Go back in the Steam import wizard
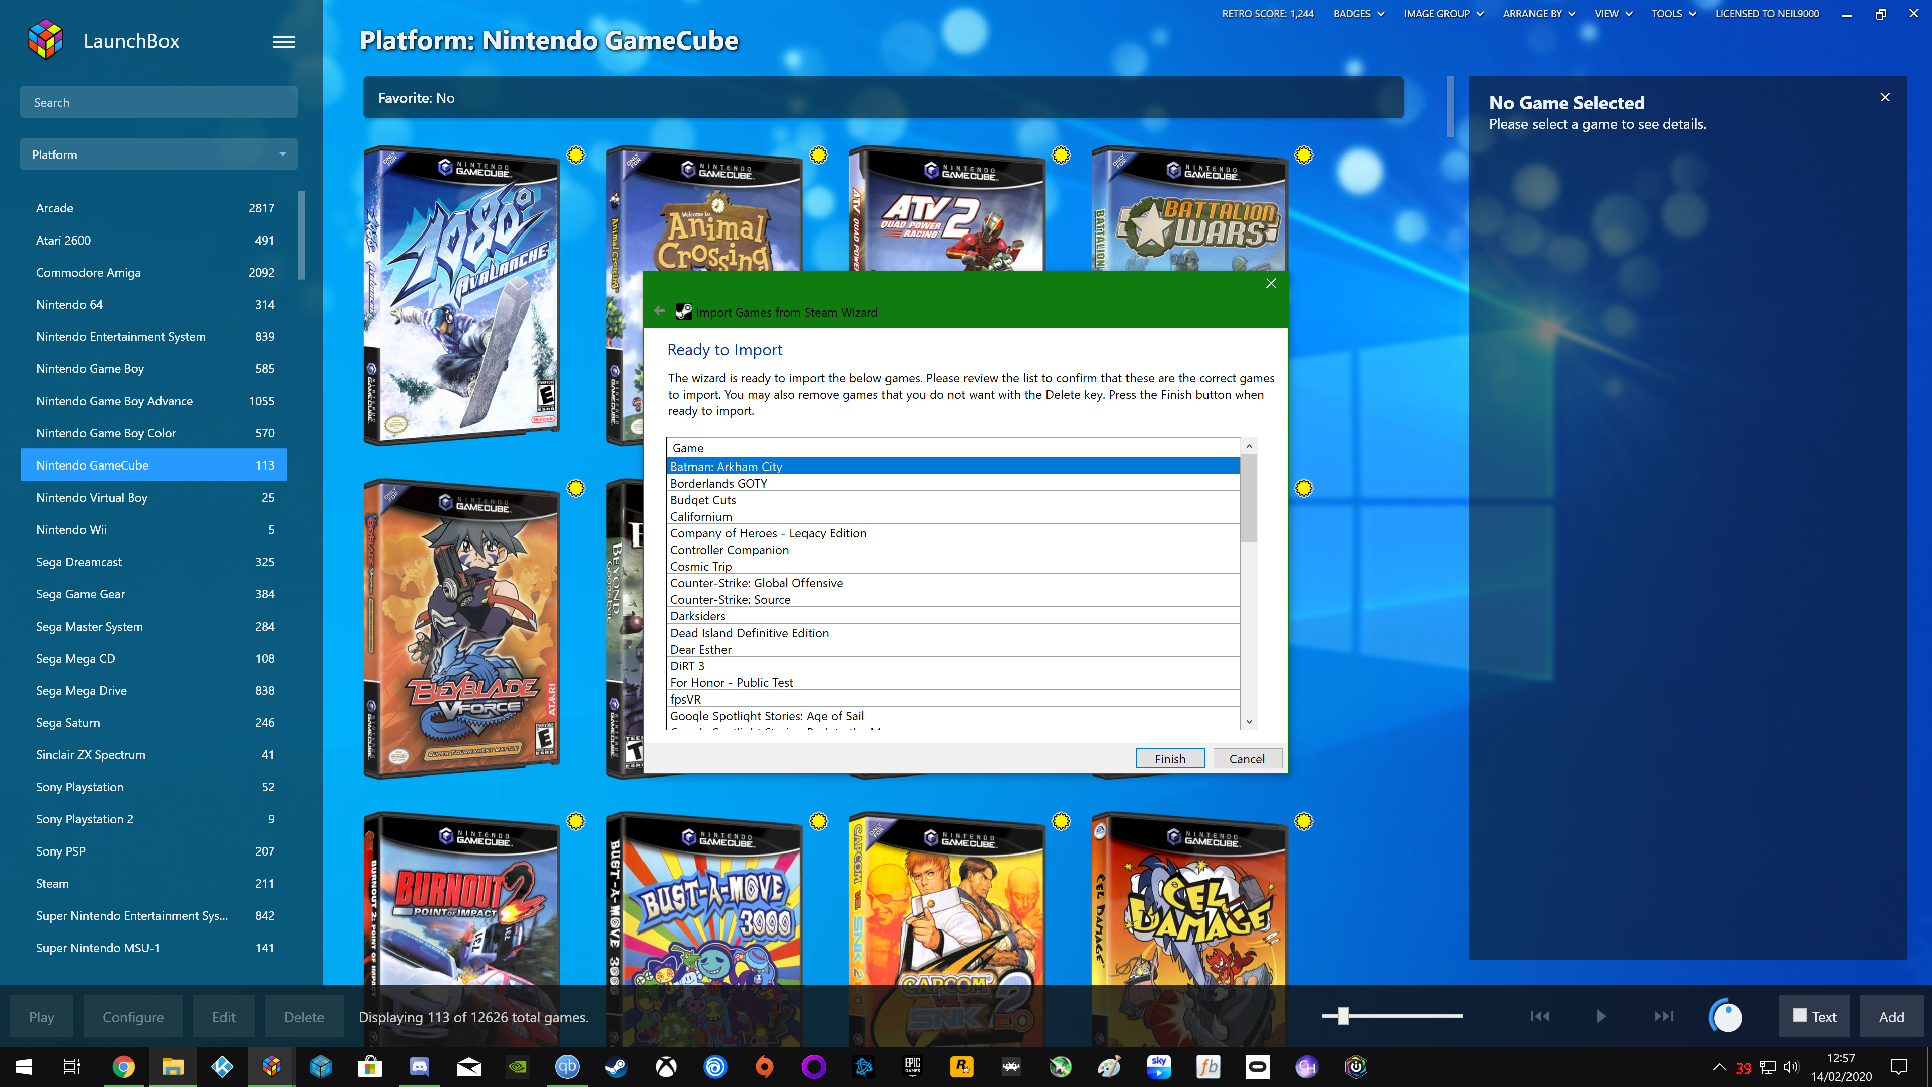 [659, 312]
